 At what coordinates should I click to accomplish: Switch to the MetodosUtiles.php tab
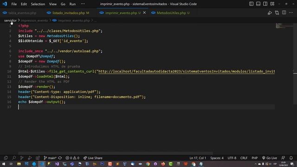coord(171,13)
